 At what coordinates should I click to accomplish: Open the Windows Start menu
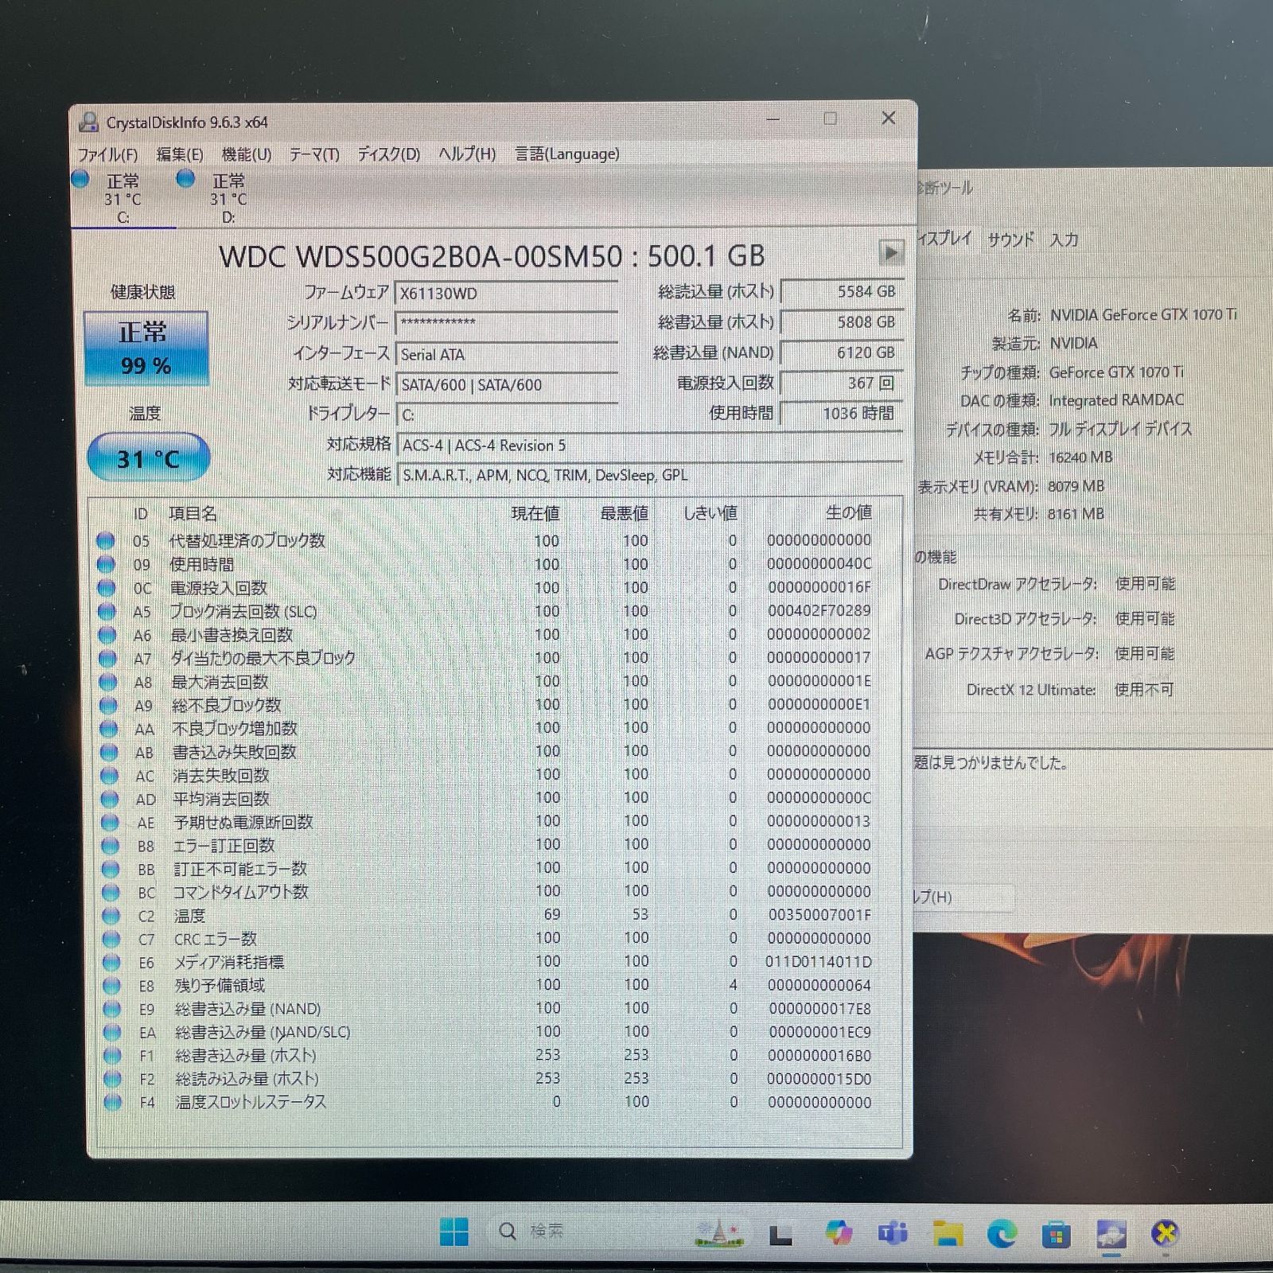point(454,1232)
